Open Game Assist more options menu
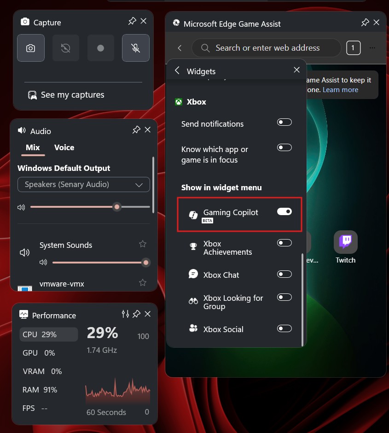This screenshot has height=433, width=389. pyautogui.click(x=372, y=48)
